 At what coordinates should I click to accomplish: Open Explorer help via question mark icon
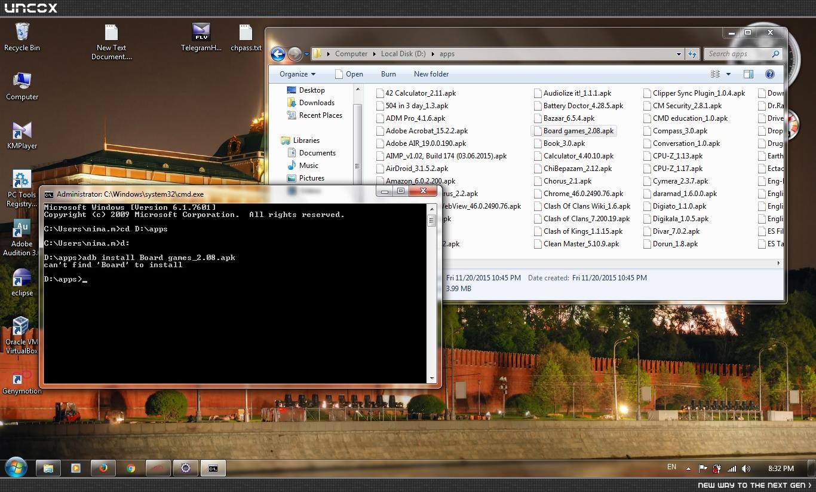point(769,74)
